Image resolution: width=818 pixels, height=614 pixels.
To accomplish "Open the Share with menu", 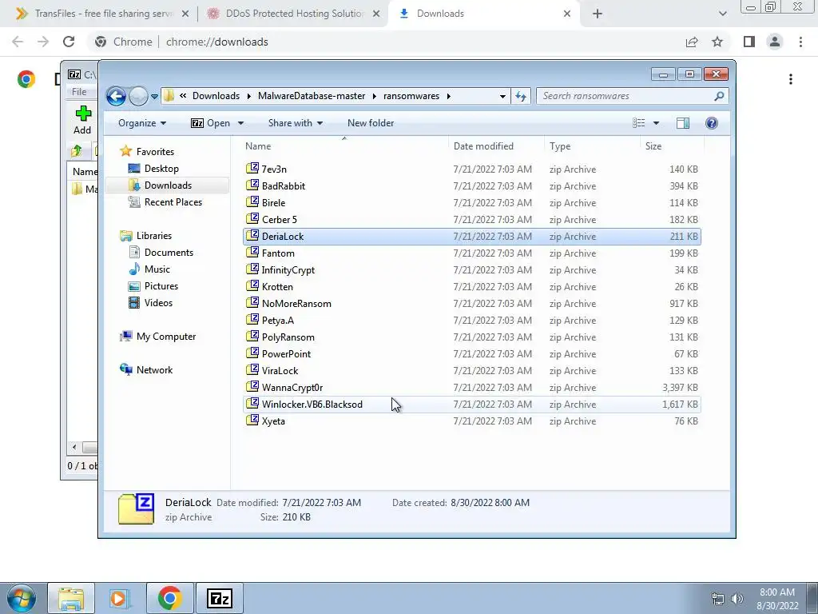I will 296,123.
